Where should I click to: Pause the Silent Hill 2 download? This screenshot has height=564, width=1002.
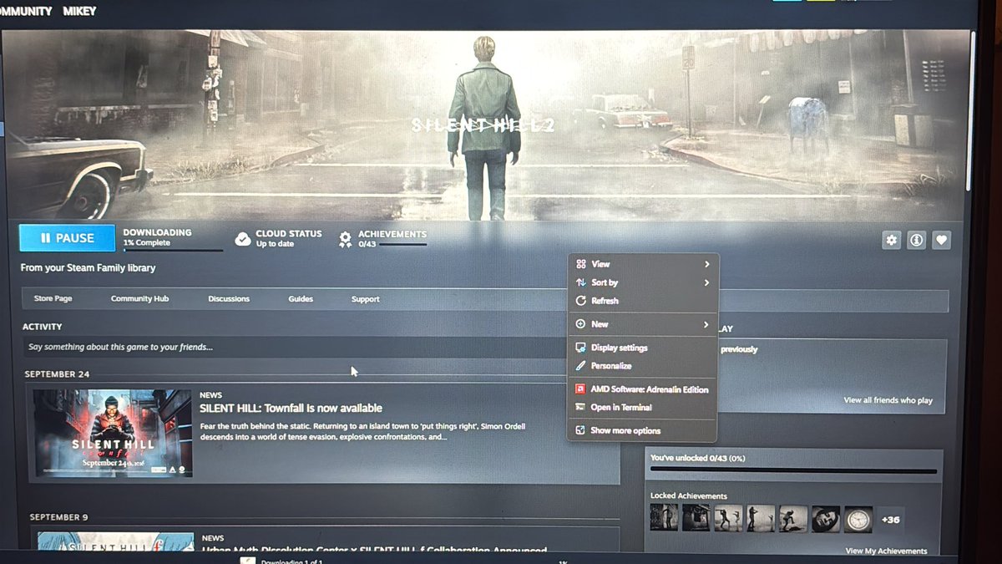68,238
